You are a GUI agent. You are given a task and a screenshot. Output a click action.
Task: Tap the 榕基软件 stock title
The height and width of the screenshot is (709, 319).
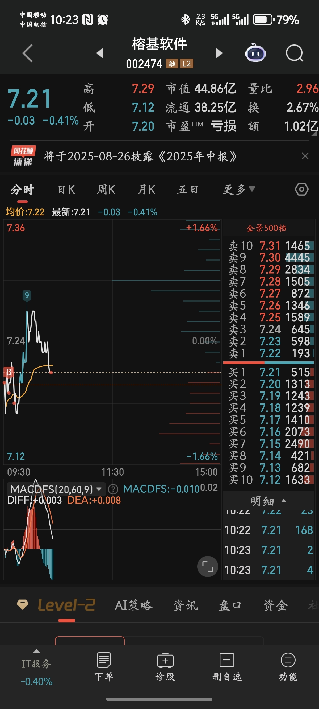pyautogui.click(x=159, y=44)
